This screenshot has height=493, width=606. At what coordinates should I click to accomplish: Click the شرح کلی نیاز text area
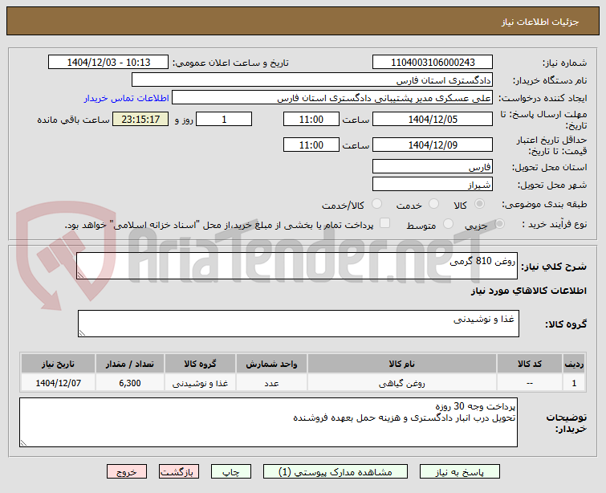point(297,266)
